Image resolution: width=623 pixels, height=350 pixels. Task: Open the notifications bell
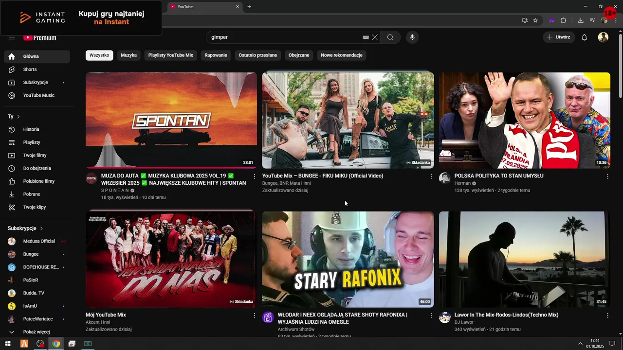[585, 37]
